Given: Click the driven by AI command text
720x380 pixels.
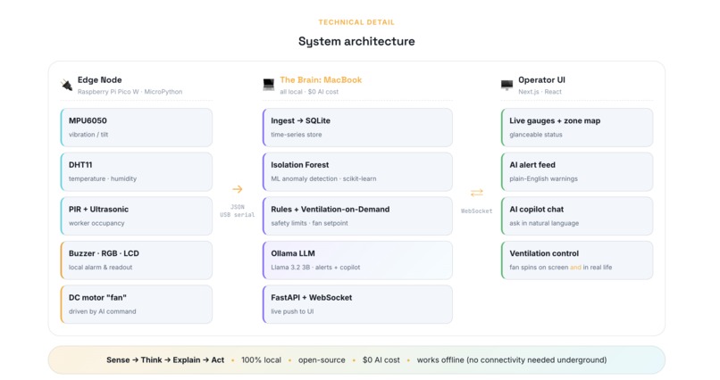Looking at the screenshot, I should (102, 311).
